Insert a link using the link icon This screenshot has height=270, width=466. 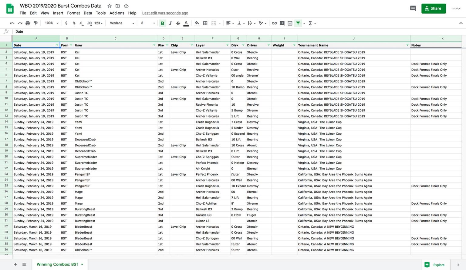pos(274,23)
